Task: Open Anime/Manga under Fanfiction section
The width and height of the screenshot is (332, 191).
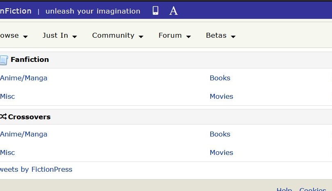Action: point(23,78)
